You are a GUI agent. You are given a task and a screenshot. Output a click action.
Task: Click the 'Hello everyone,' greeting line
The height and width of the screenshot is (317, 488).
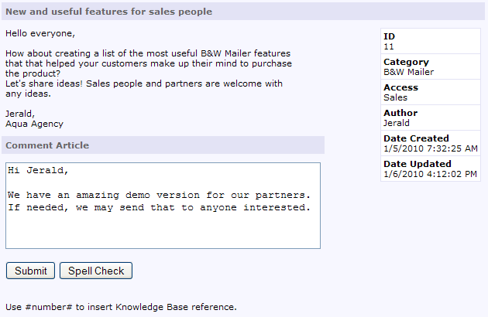pyautogui.click(x=40, y=33)
